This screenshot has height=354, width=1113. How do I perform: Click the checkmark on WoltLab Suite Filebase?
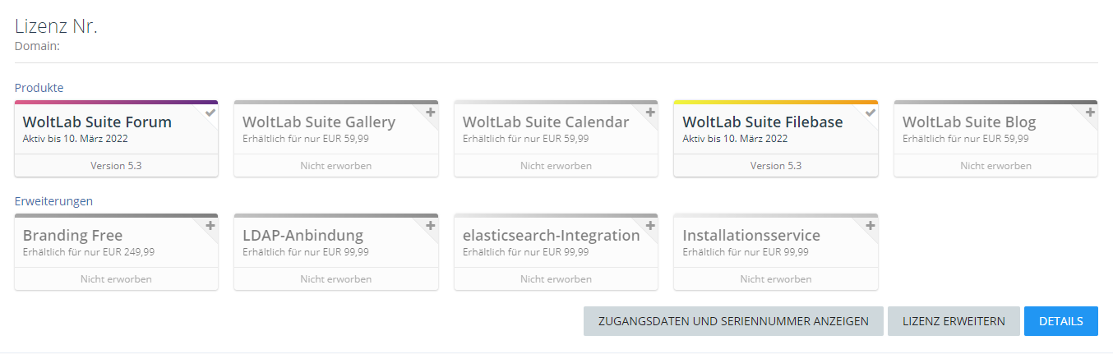coord(871,113)
